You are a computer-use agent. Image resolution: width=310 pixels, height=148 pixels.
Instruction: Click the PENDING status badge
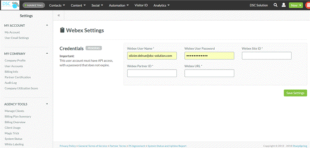(x=94, y=48)
